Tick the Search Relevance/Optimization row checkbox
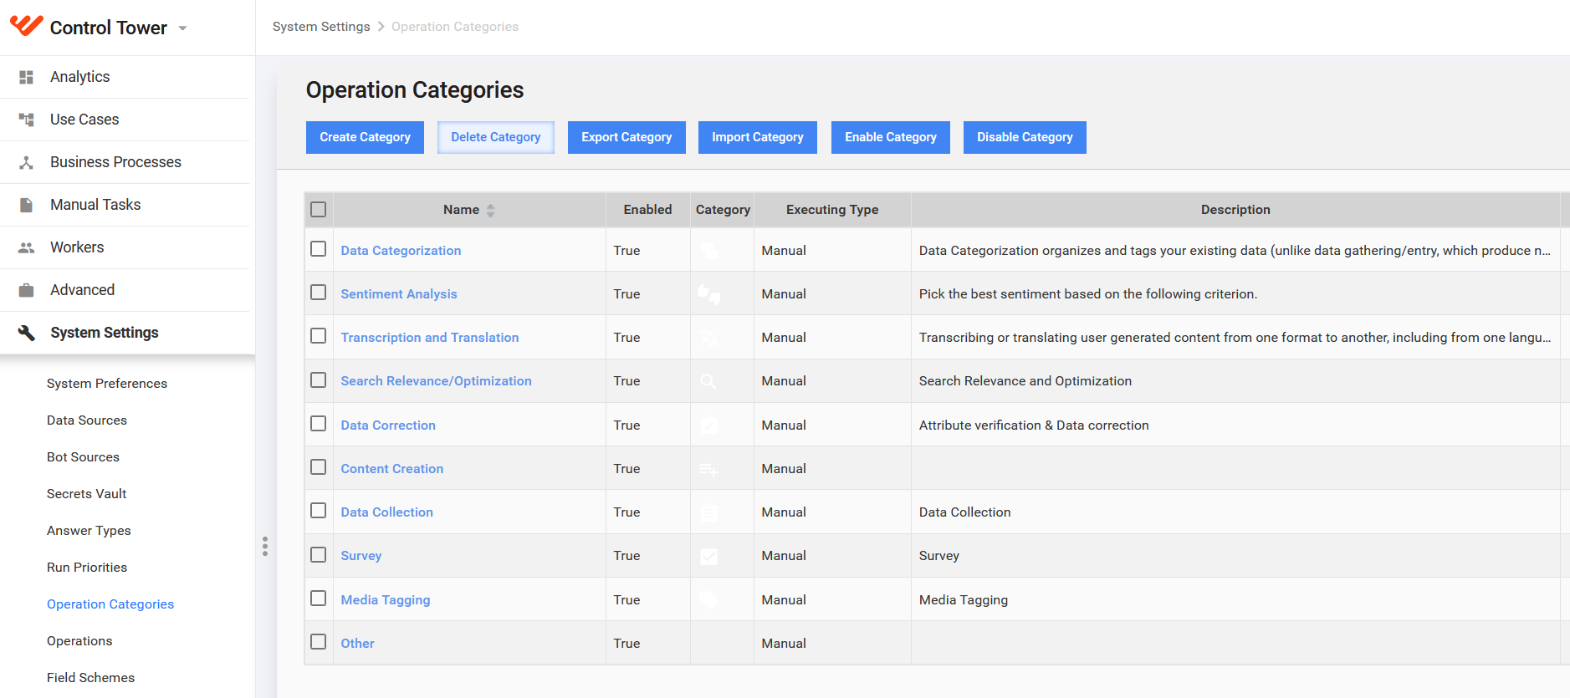Viewport: 1570px width, 698px height. (319, 380)
